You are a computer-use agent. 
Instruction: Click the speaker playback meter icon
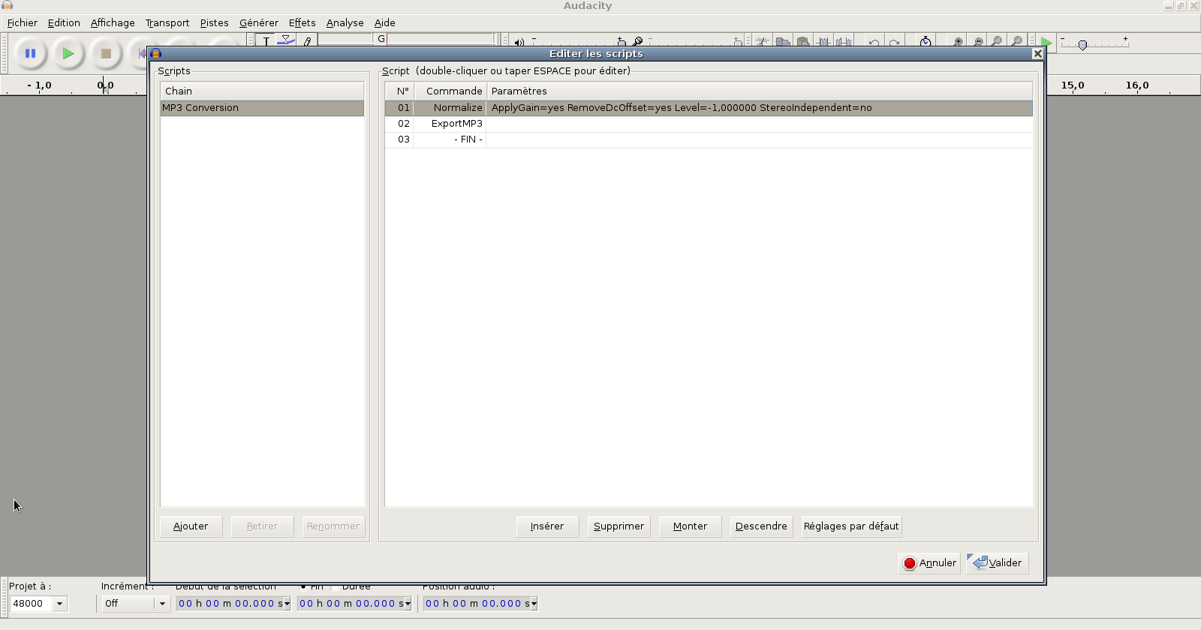(x=519, y=42)
